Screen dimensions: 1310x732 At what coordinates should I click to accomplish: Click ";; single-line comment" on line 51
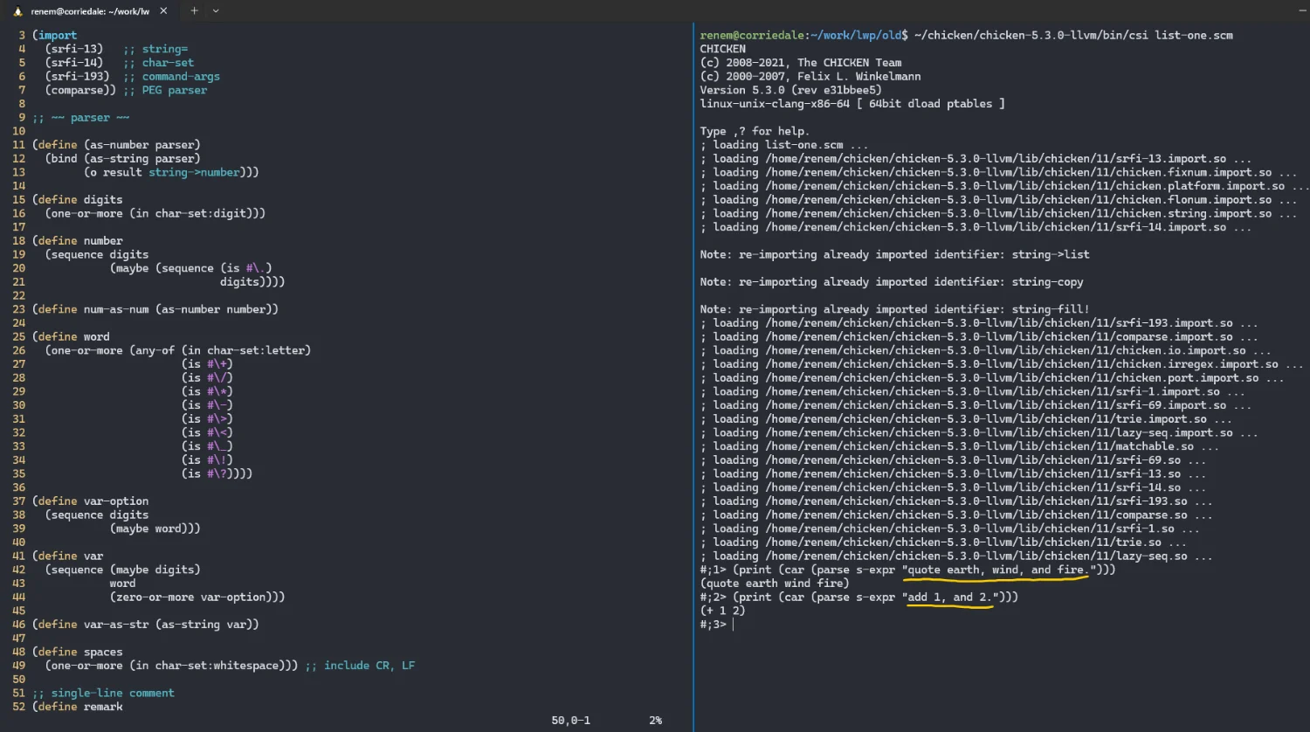(x=103, y=694)
